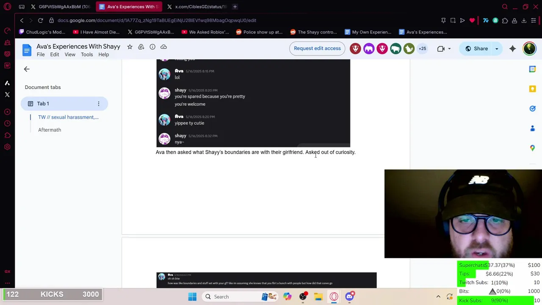Image resolution: width=542 pixels, height=305 pixels.
Task: Open Tab 1 options three-dot menu
Action: [99, 104]
